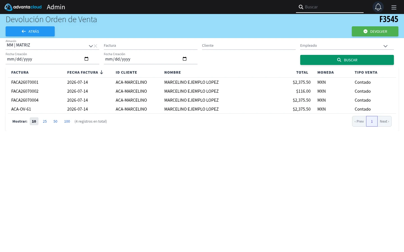404x252 pixels.
Task: Sort by FACTURA column header
Action: click(20, 72)
